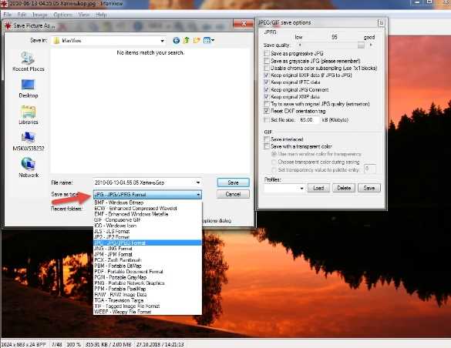Enable Set file size checkbox
The width and height of the screenshot is (451, 348).
coord(267,120)
